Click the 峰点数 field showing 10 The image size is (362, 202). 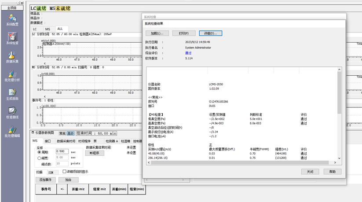tap(62, 163)
